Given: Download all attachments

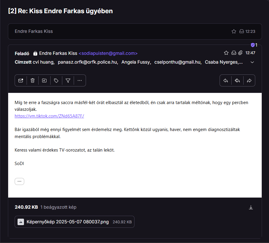Looking at the screenshot, I should (251, 207).
